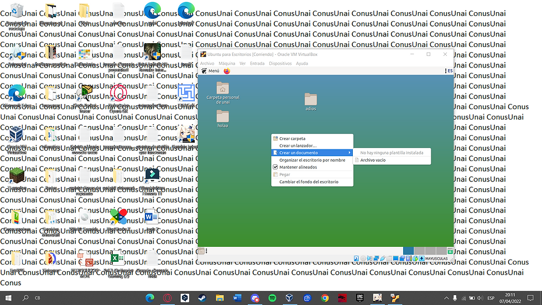Open Opera GX from taskbar
The width and height of the screenshot is (542, 305).
(167, 298)
